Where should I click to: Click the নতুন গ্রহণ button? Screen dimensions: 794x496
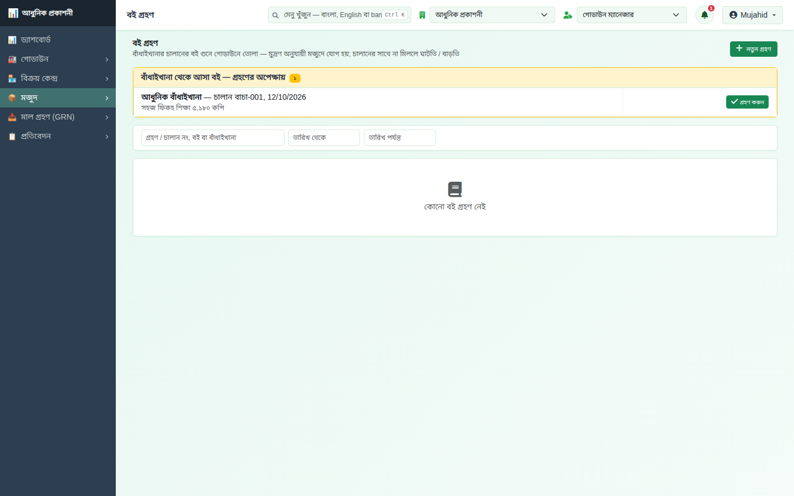point(754,49)
